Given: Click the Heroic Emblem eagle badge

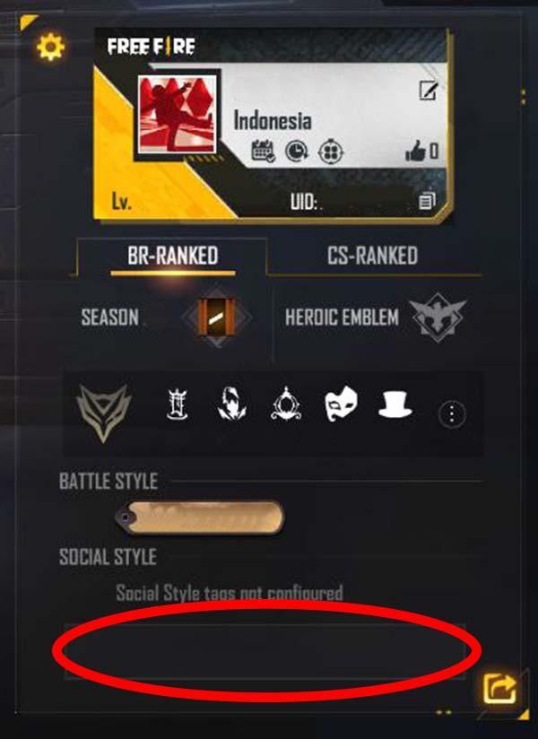Looking at the screenshot, I should click(x=438, y=317).
